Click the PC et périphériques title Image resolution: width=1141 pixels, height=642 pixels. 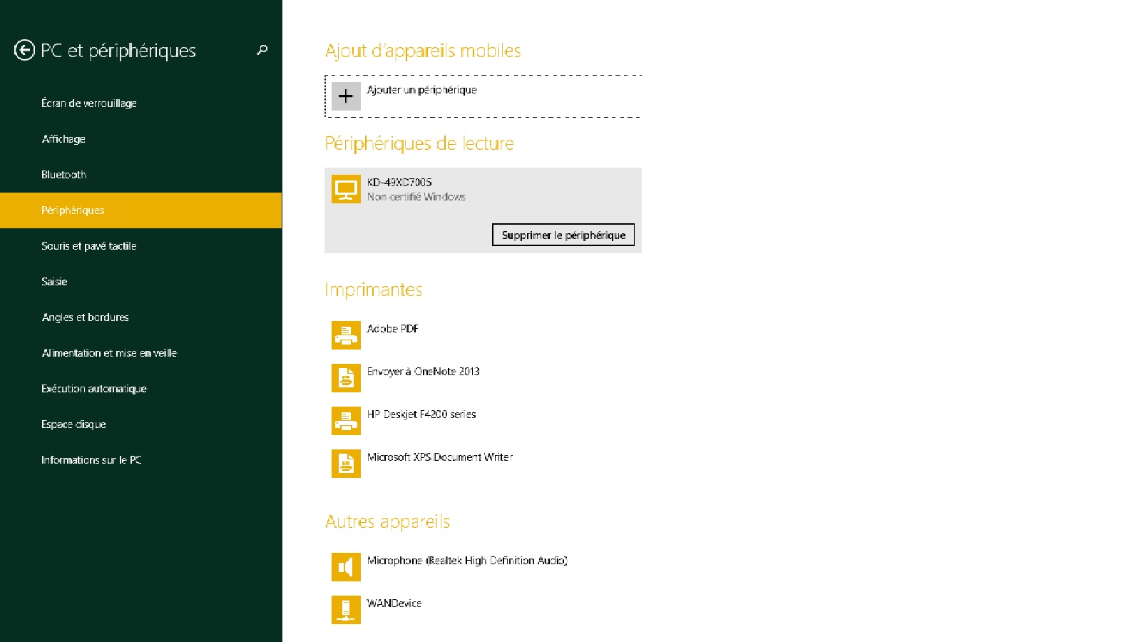tap(118, 51)
